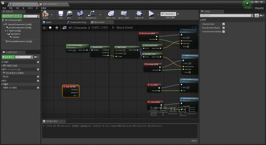Click the green Add New button in My Blueprint

(8, 57)
